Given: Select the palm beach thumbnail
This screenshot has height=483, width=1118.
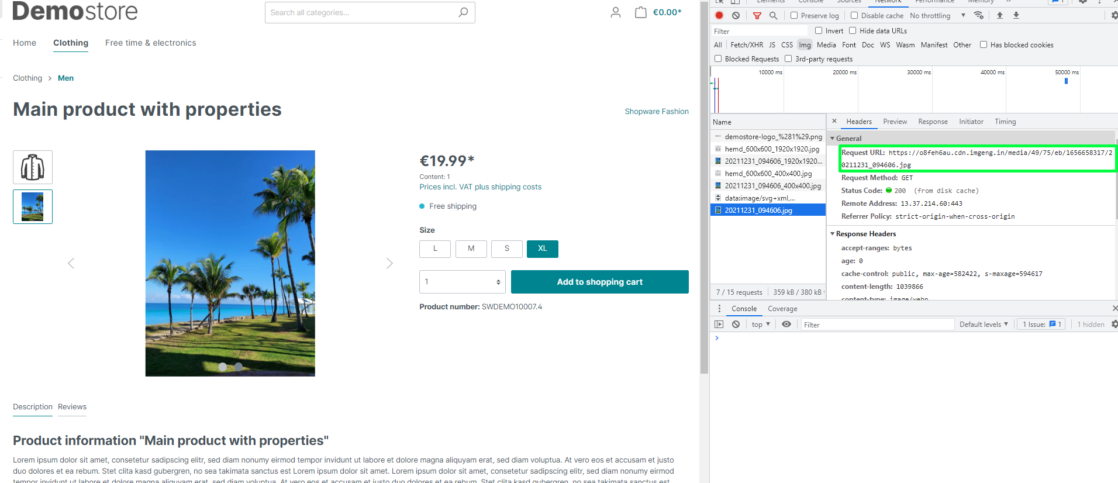Looking at the screenshot, I should coord(33,206).
